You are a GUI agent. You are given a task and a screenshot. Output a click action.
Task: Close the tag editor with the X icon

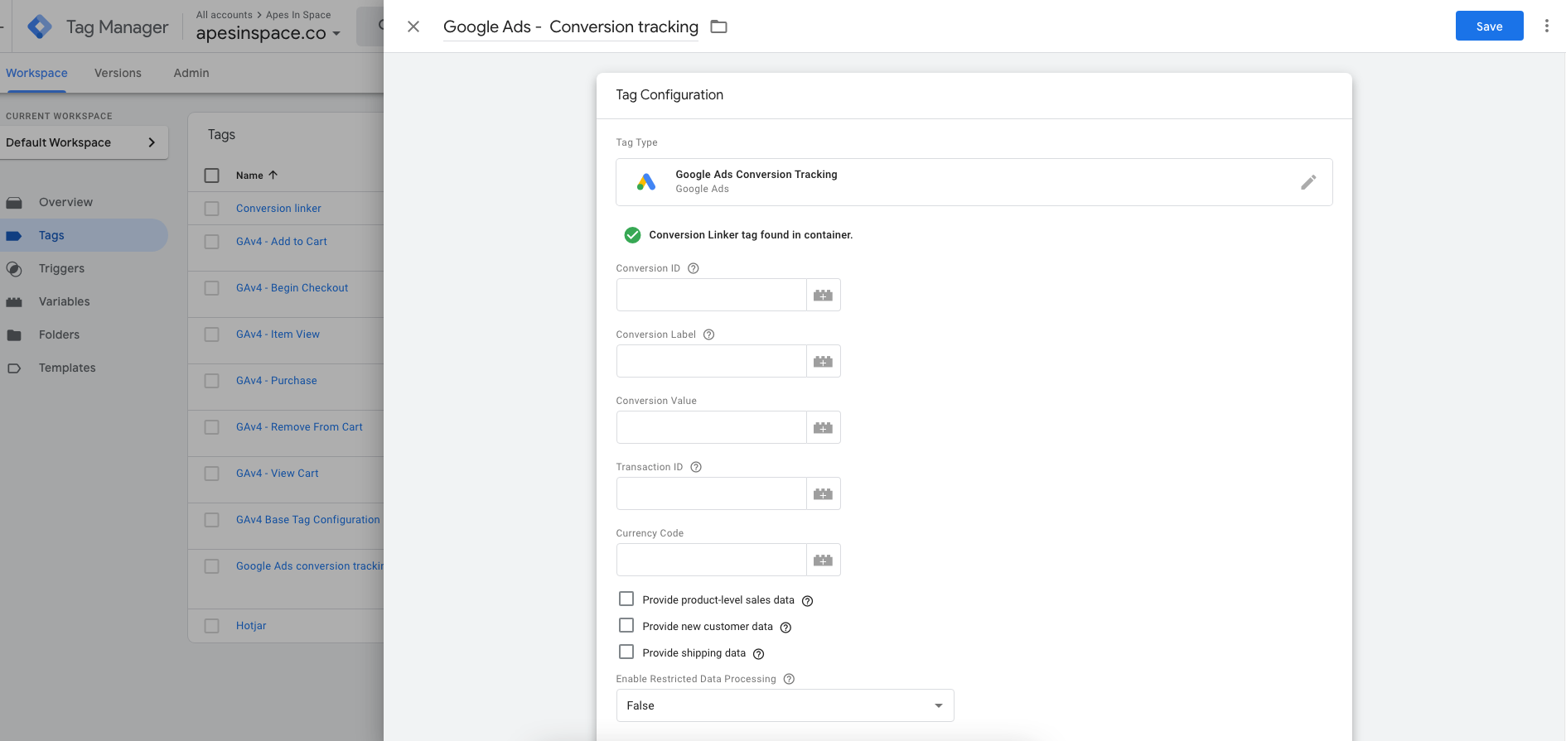click(x=413, y=26)
